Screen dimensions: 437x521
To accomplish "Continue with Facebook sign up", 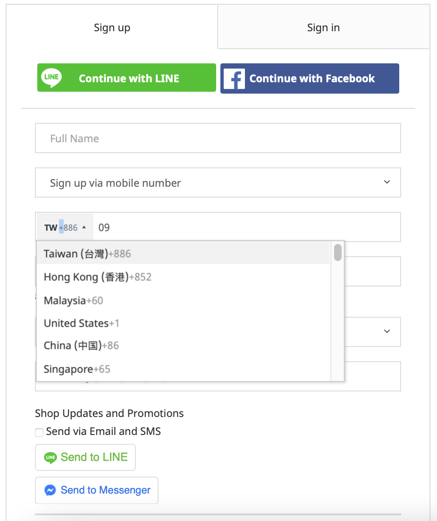I will click(310, 78).
